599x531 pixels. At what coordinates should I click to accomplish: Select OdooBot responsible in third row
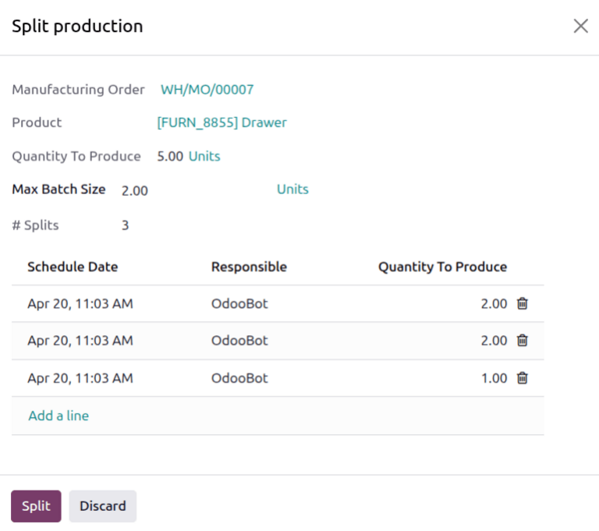[239, 378]
